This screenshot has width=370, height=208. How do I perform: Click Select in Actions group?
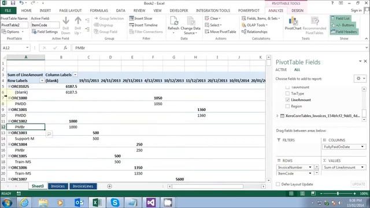click(x=213, y=25)
